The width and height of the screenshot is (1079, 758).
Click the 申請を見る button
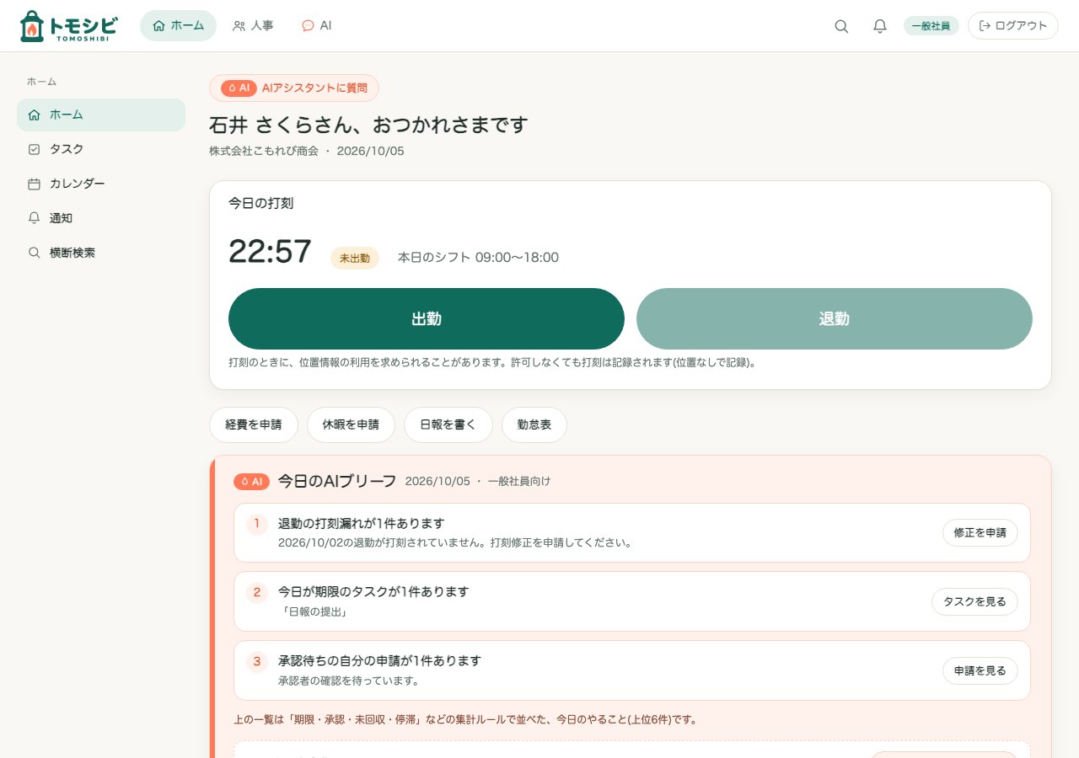[x=980, y=670]
